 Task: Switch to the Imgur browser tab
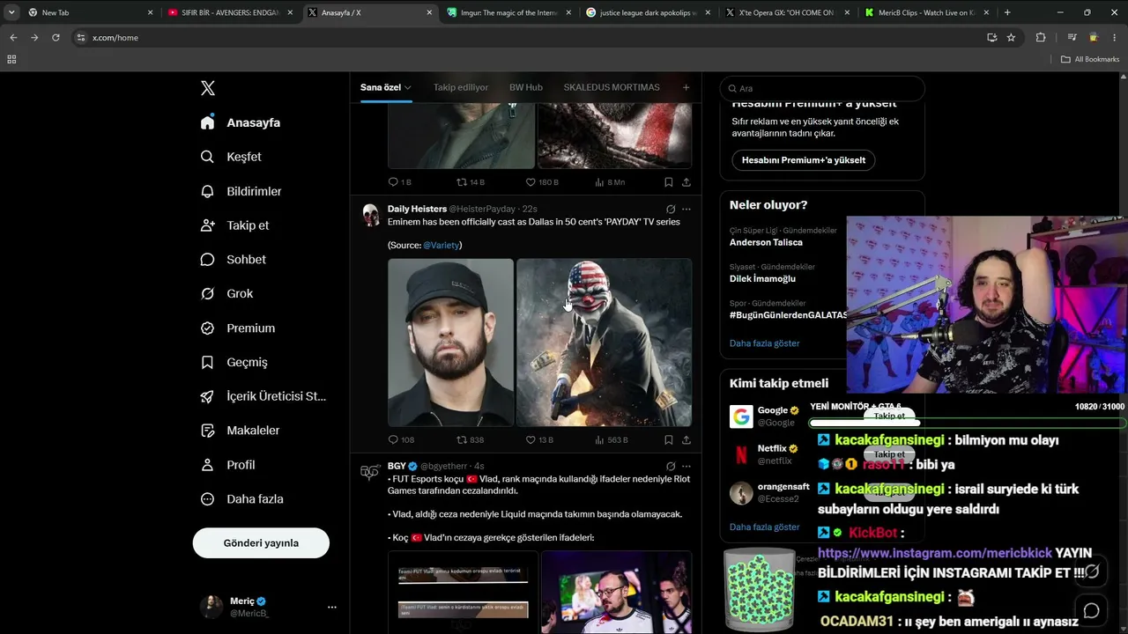pos(509,12)
